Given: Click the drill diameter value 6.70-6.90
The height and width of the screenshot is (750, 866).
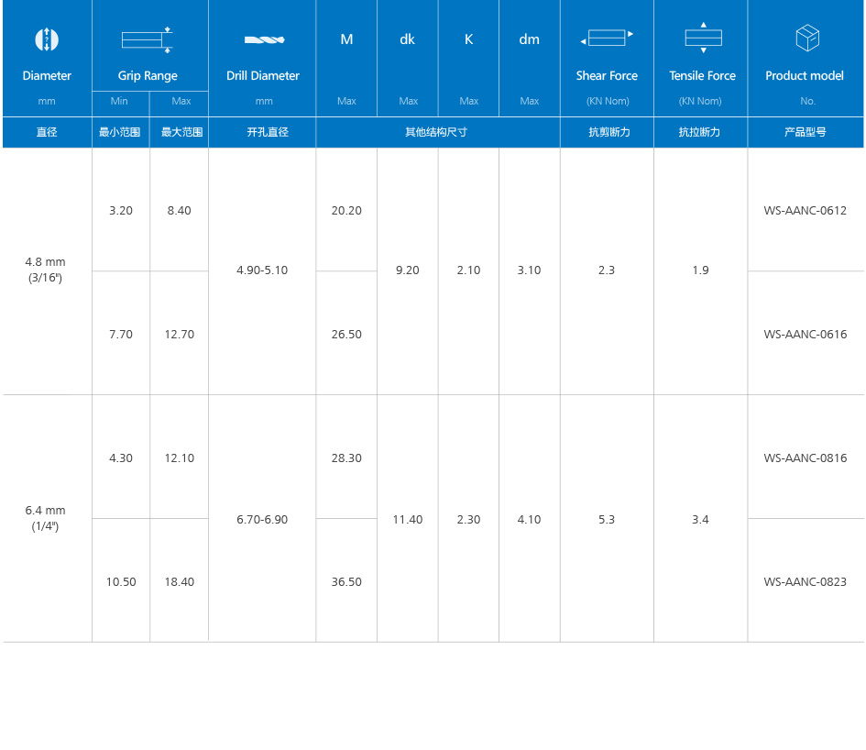Looking at the screenshot, I should (262, 520).
